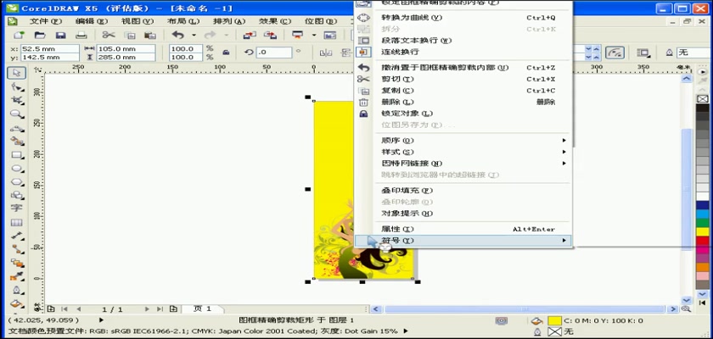
Task: Select the Pick tool in toolbox
Action: point(17,73)
